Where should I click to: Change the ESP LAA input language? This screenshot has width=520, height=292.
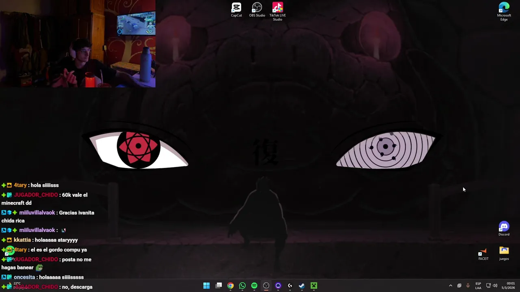point(478,286)
